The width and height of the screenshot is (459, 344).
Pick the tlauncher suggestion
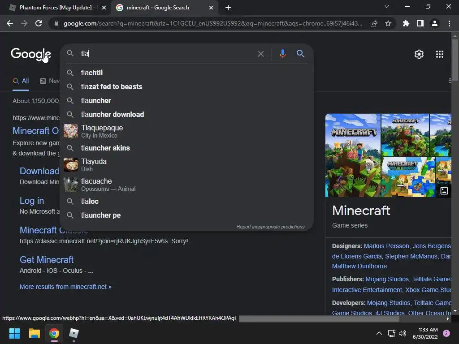186,100
